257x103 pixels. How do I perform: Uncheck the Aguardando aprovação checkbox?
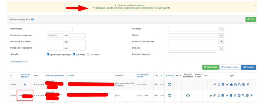(48, 54)
